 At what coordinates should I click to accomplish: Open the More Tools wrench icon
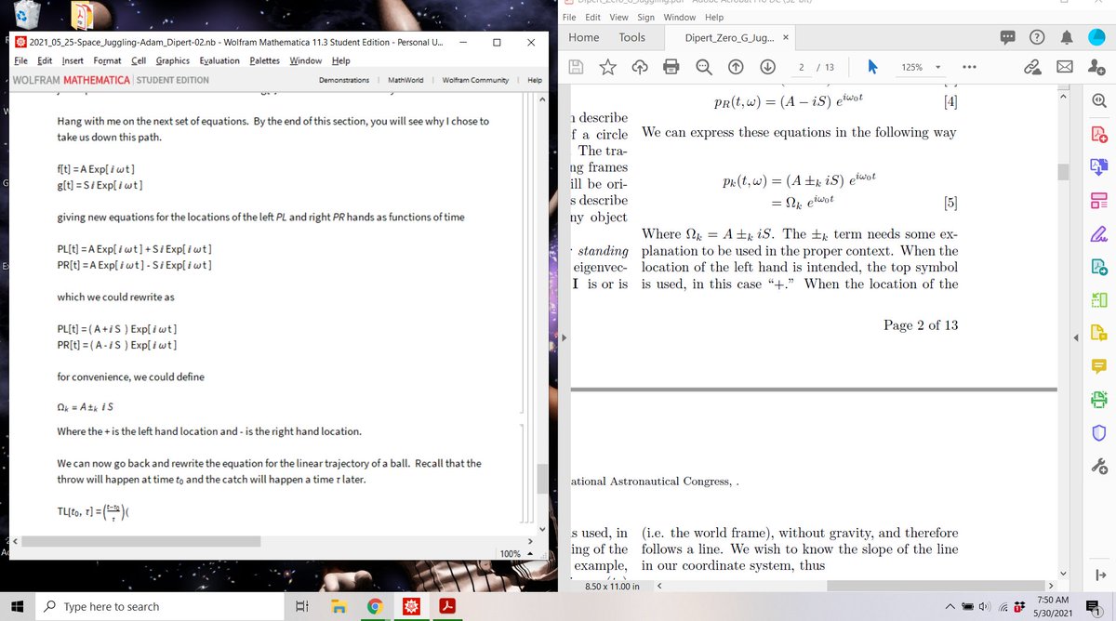coord(1098,468)
